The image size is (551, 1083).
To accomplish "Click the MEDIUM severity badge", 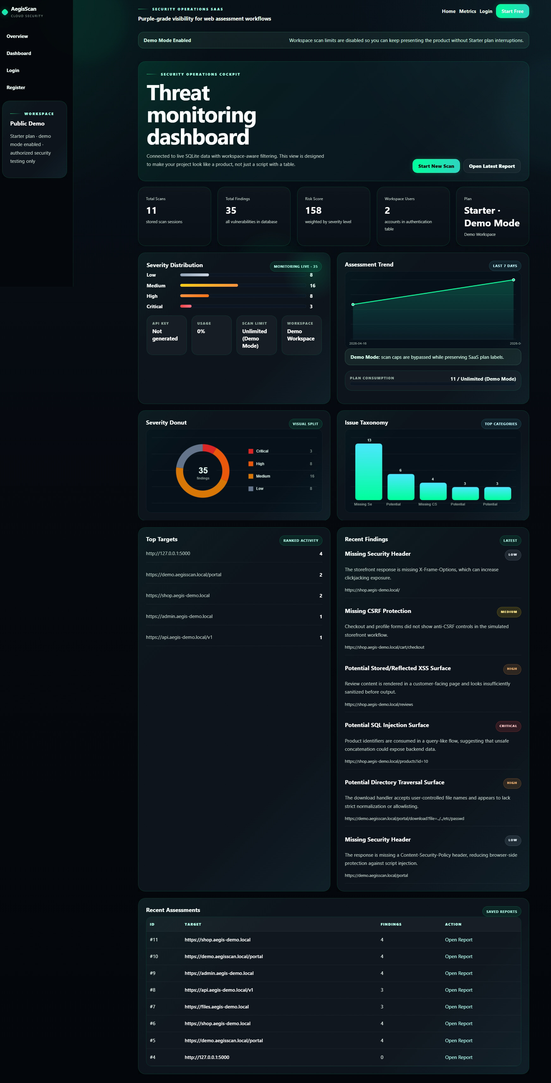I will click(x=509, y=612).
